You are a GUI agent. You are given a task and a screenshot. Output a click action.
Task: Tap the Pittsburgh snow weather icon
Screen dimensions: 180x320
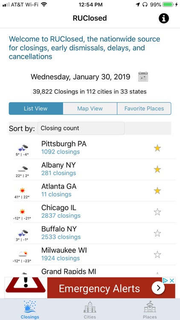pos(23,148)
